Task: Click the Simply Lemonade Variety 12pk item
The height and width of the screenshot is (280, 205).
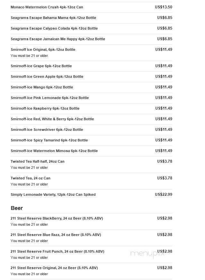Action: (53, 194)
